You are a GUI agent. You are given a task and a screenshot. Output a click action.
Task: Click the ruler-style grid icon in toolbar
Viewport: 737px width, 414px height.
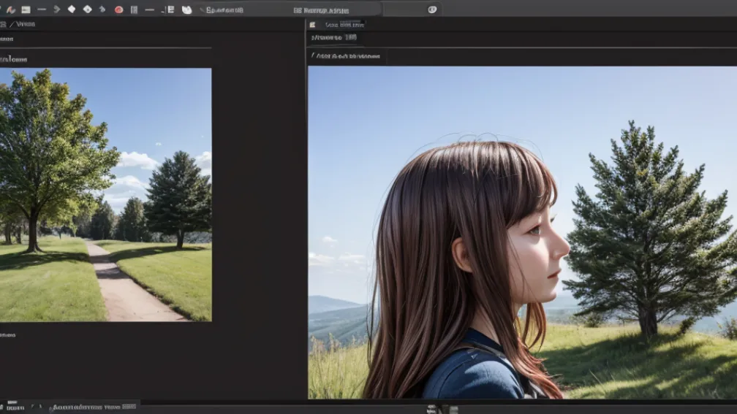coord(170,9)
